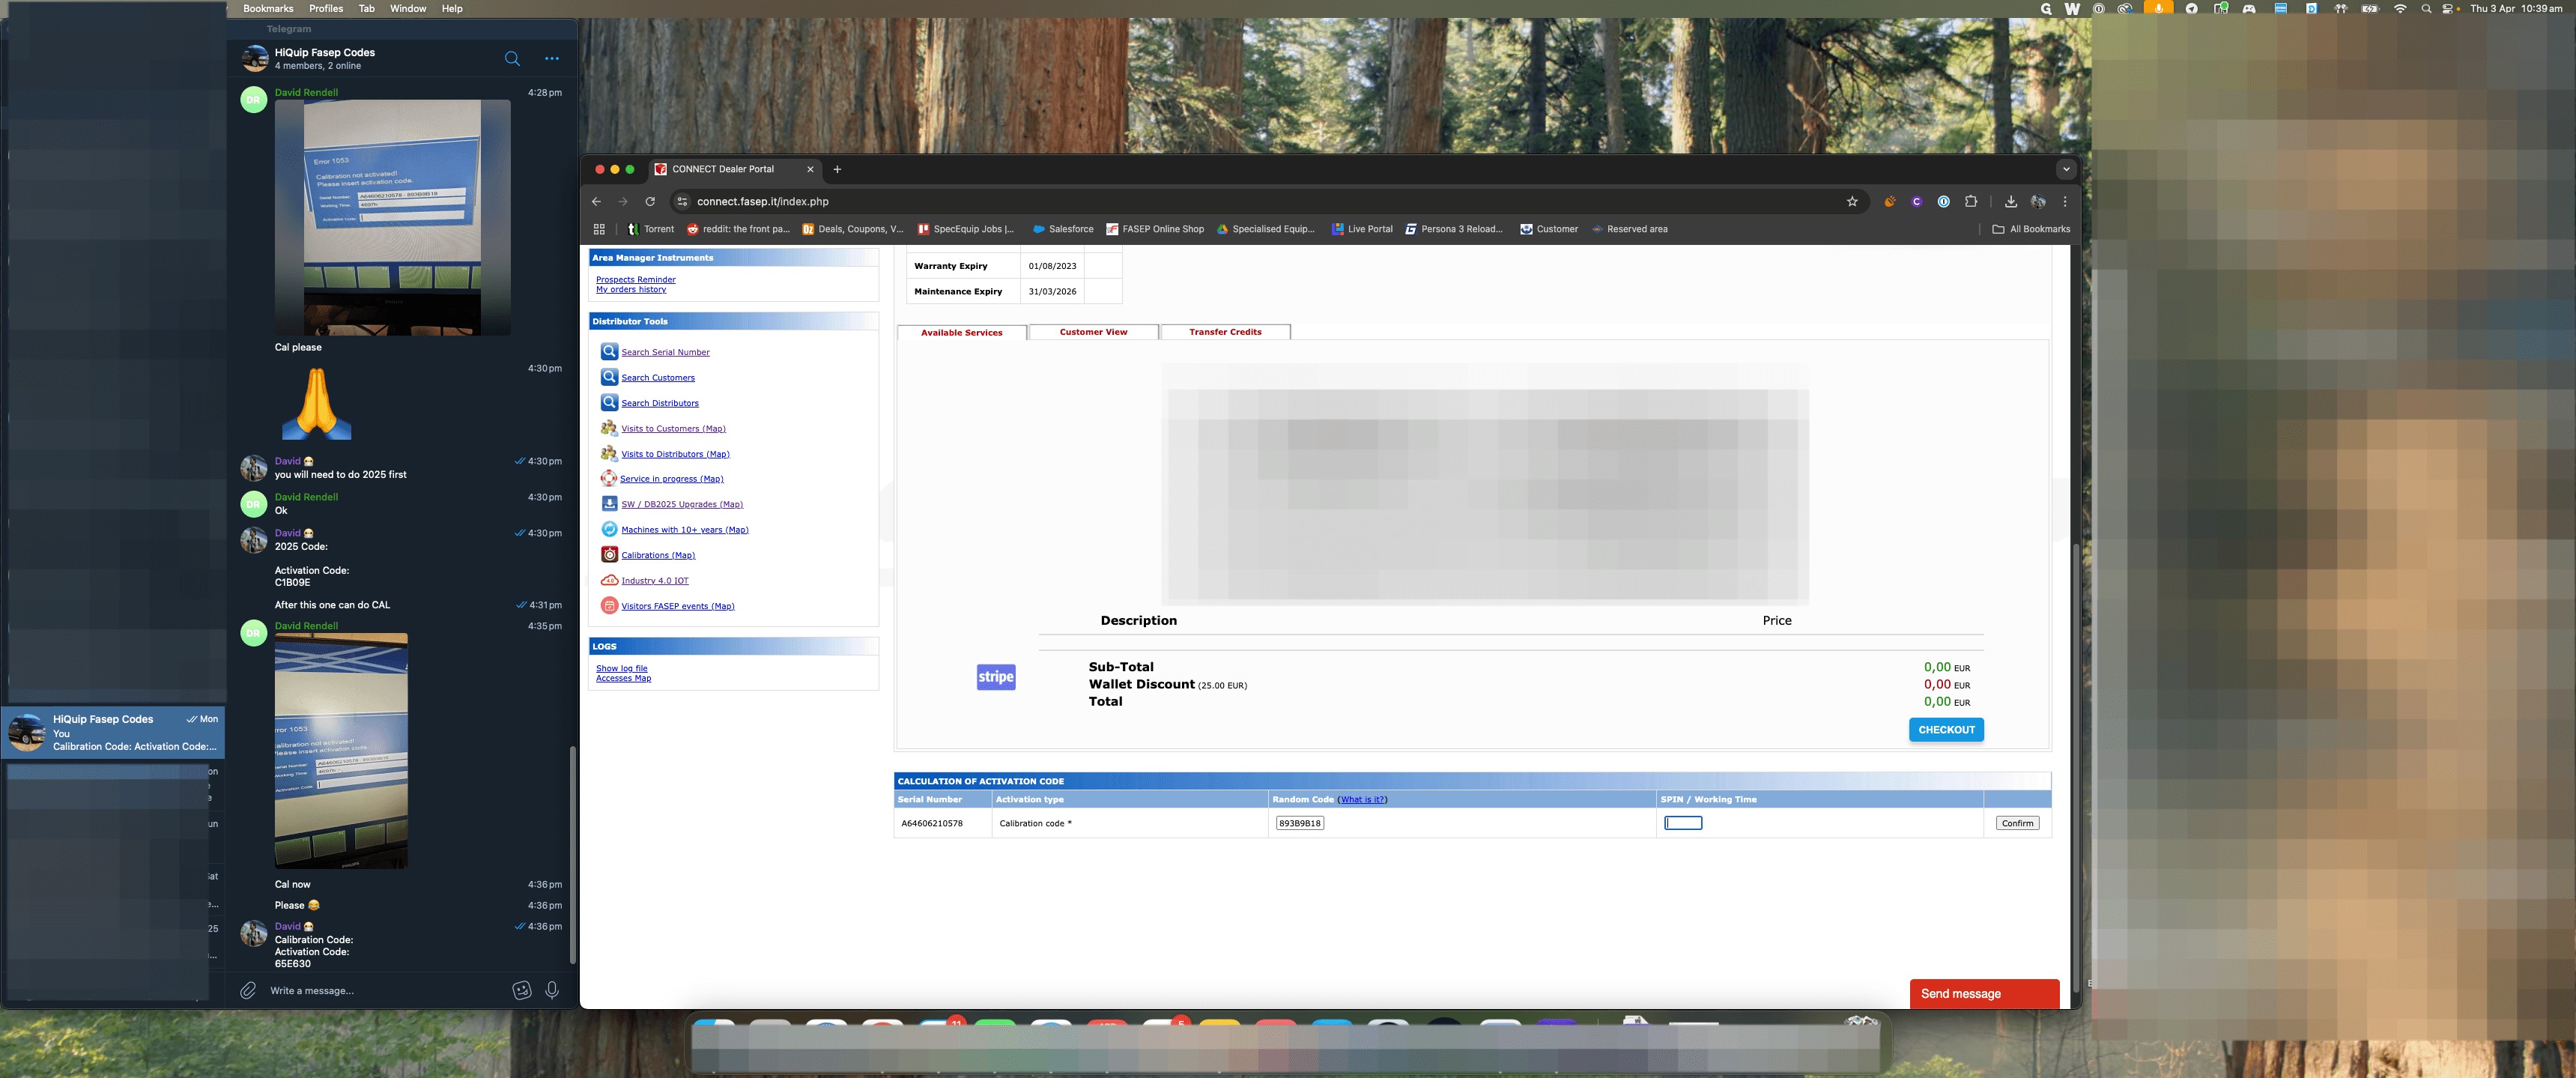Reload the CONNECT Dealer Portal page

(x=650, y=201)
